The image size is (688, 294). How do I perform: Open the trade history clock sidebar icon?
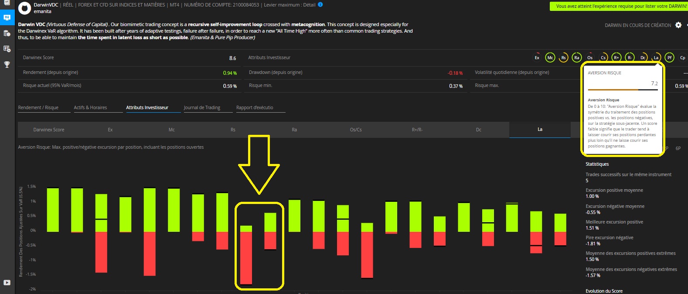click(x=7, y=49)
